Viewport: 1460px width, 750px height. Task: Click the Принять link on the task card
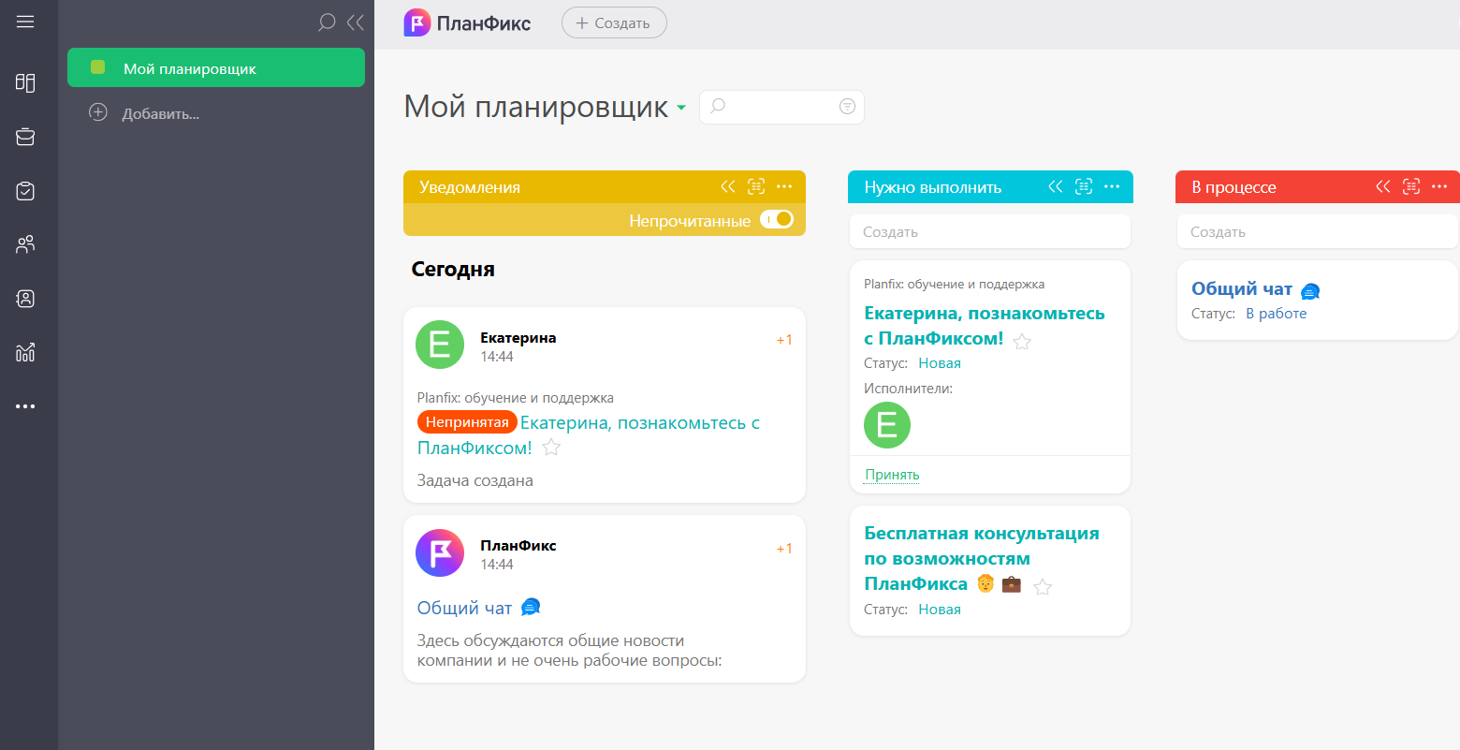pos(891,474)
